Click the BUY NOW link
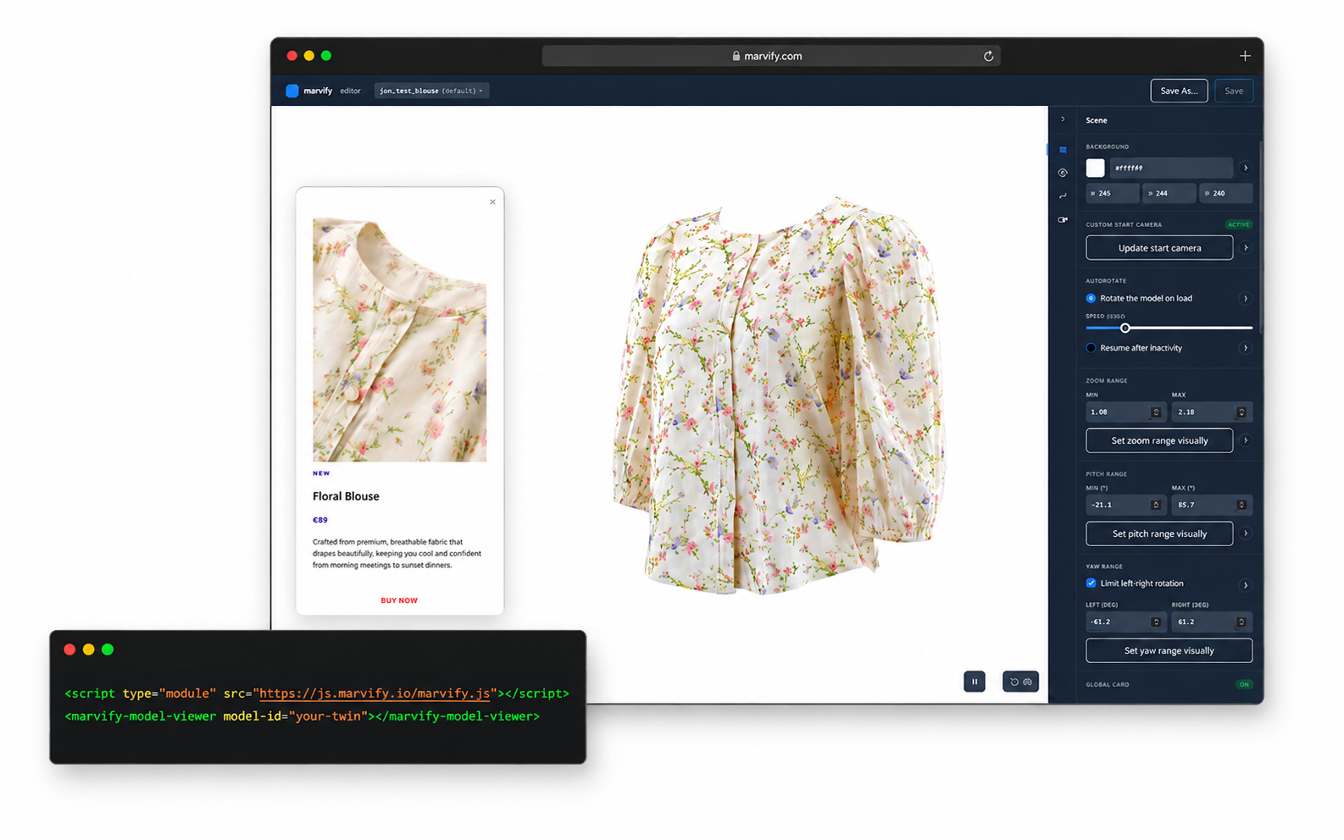The image size is (1344, 840). click(x=399, y=600)
